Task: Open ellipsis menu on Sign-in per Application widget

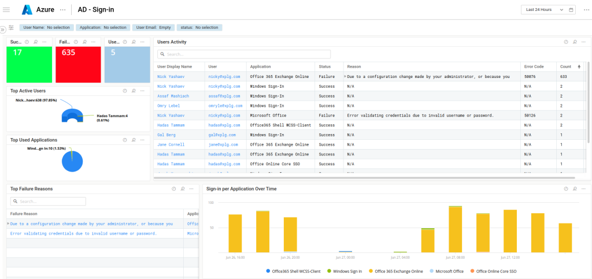Action: (584, 189)
